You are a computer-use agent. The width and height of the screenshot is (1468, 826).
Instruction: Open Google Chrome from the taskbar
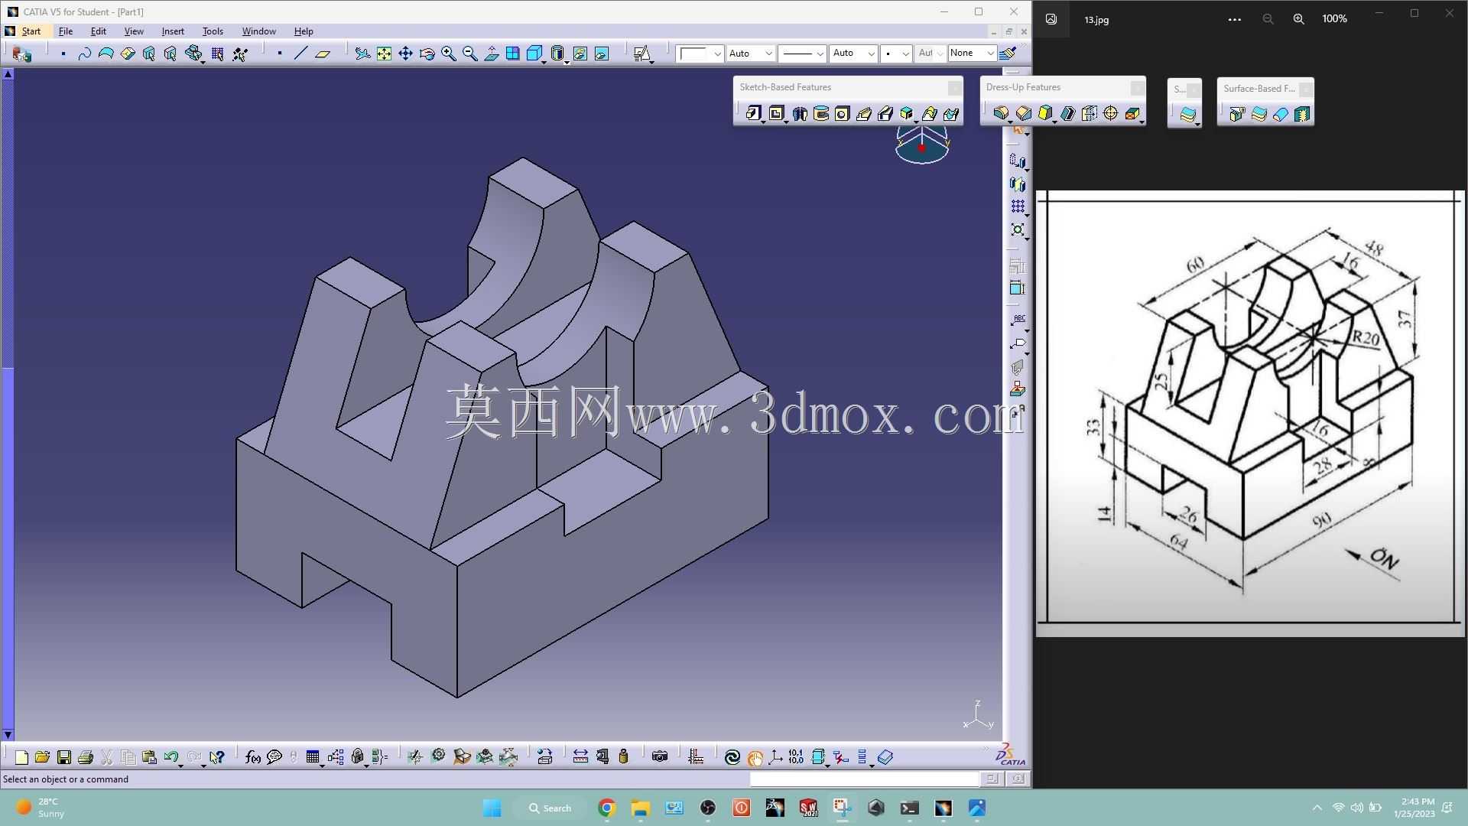click(x=606, y=808)
